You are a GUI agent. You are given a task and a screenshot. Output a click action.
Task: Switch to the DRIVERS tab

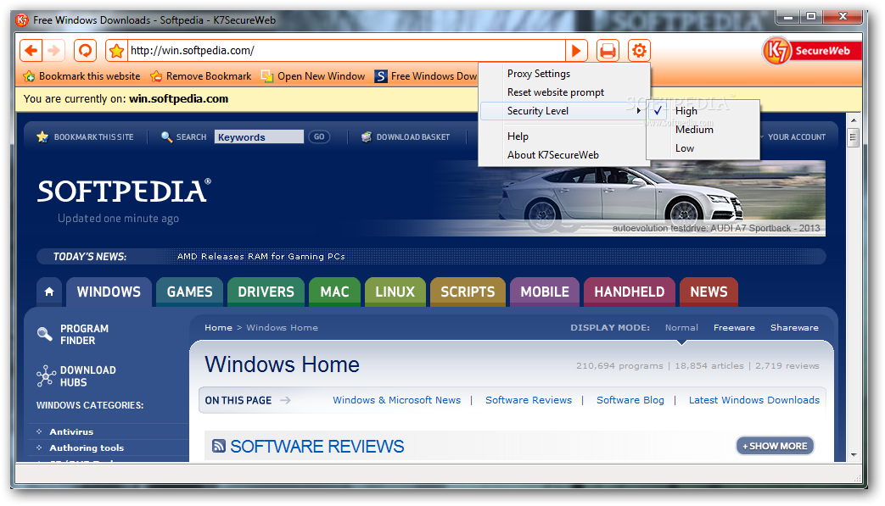pos(266,292)
